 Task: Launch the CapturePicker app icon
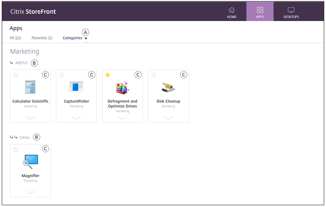tap(76, 87)
